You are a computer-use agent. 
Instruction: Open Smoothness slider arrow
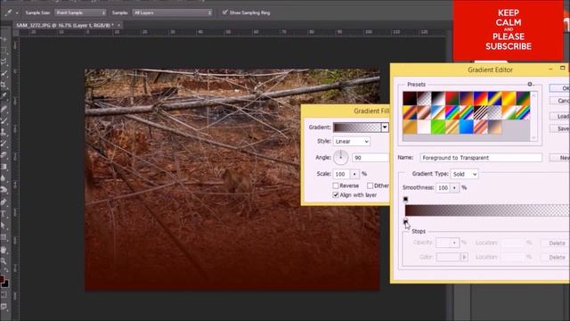point(454,188)
